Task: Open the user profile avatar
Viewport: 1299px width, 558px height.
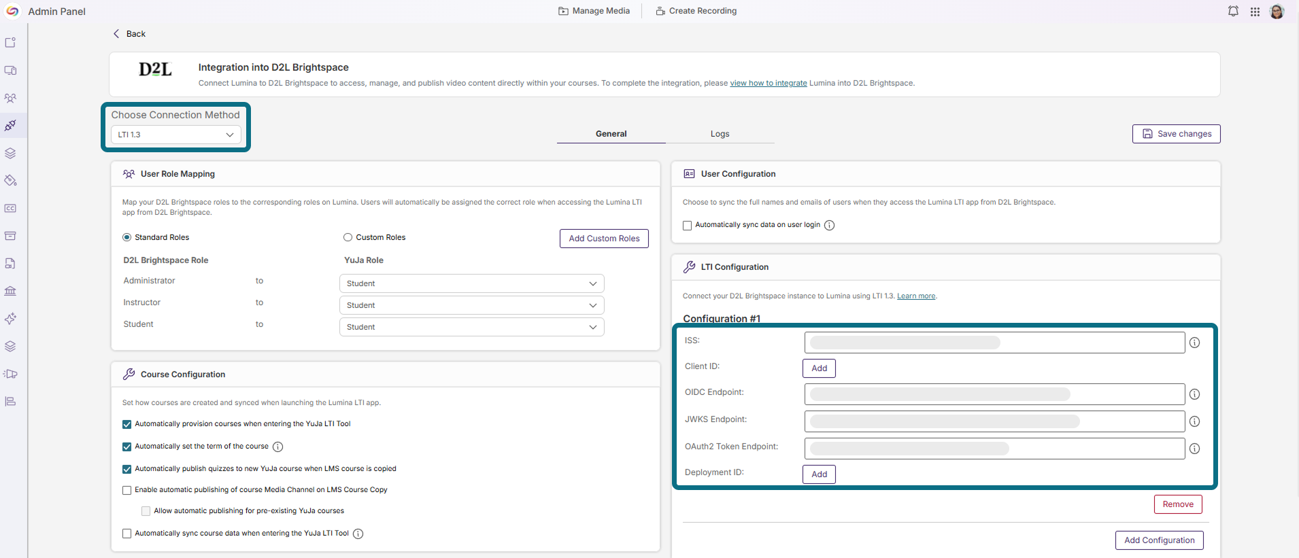Action: 1277,11
